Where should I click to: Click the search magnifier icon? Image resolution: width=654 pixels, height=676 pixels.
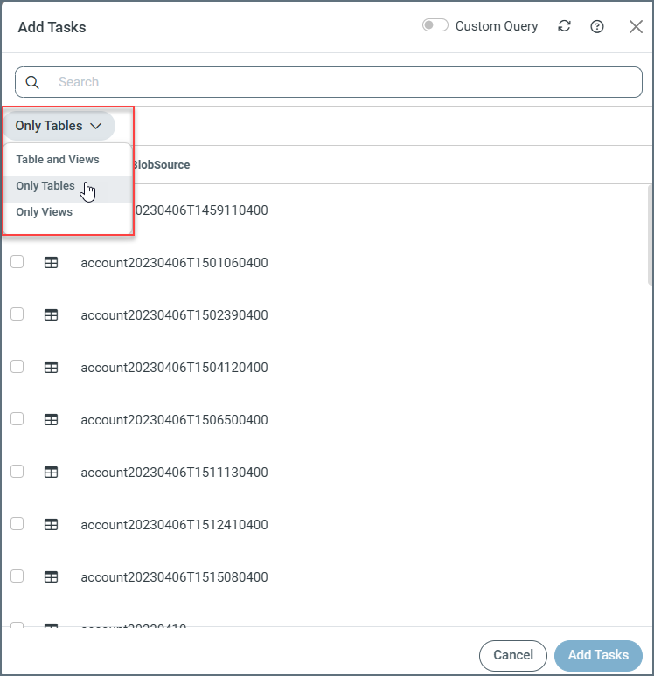click(32, 82)
